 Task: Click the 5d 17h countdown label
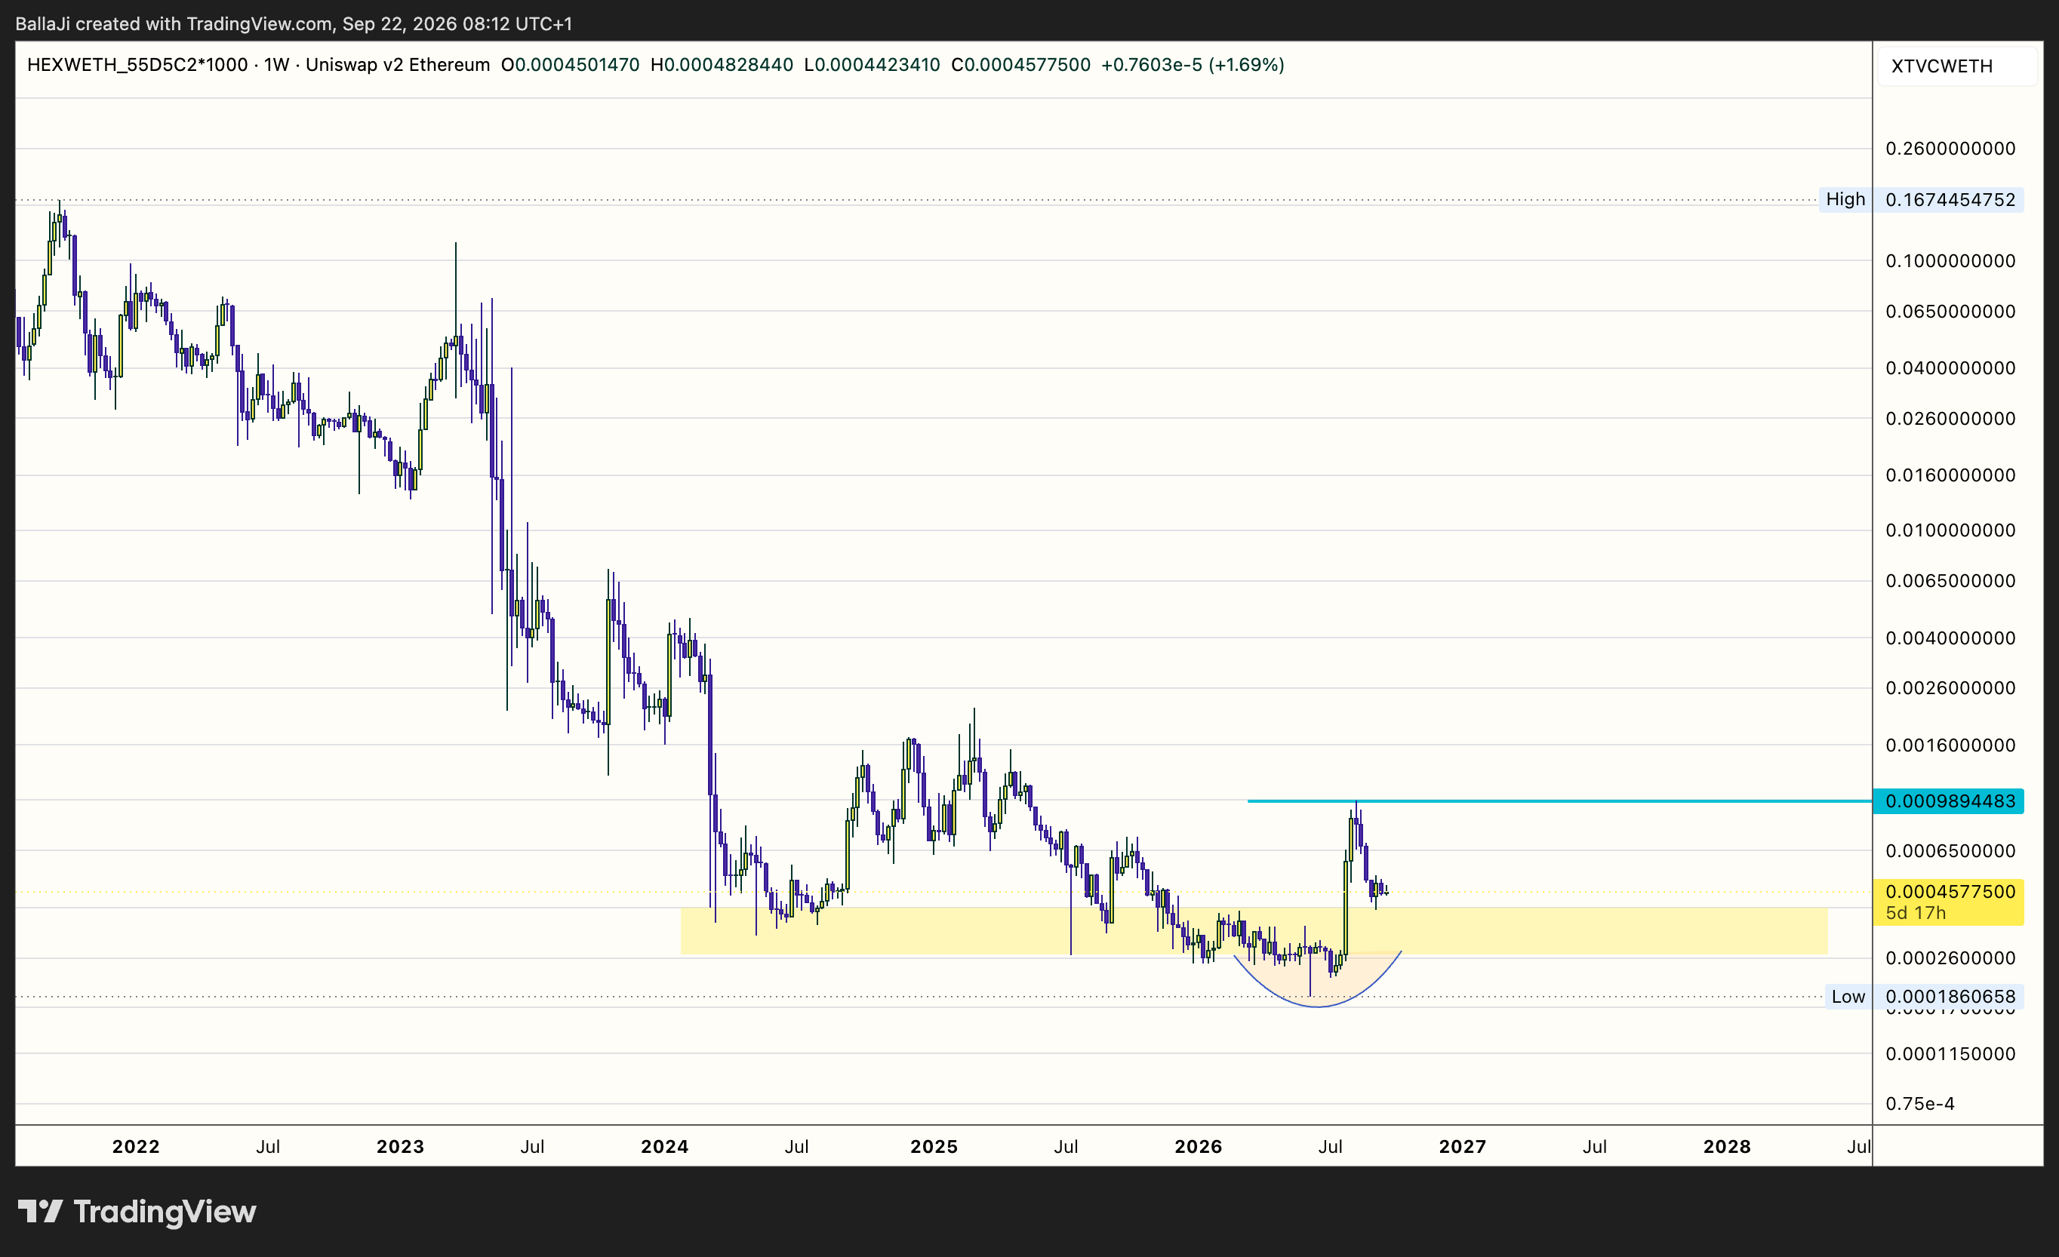point(1916,913)
